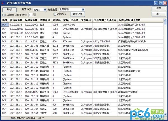Click the application icon in title bar

pyautogui.click(x=3, y=3)
